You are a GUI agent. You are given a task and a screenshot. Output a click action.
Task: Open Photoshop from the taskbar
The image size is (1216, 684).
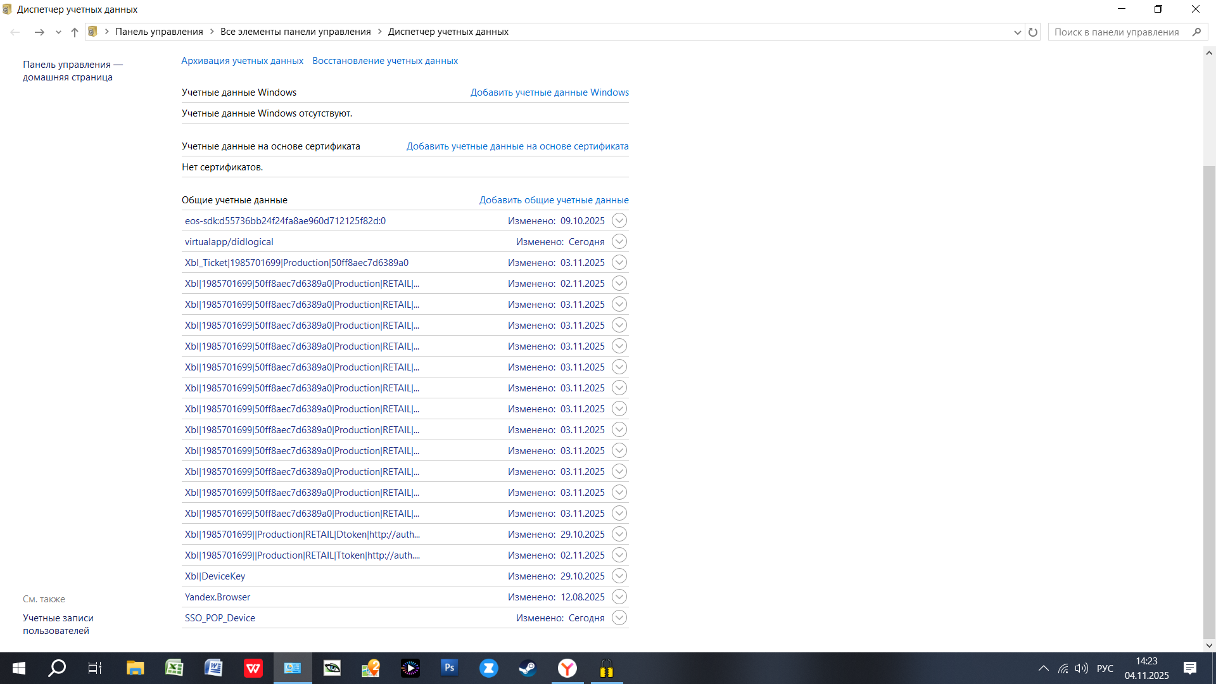coord(449,668)
